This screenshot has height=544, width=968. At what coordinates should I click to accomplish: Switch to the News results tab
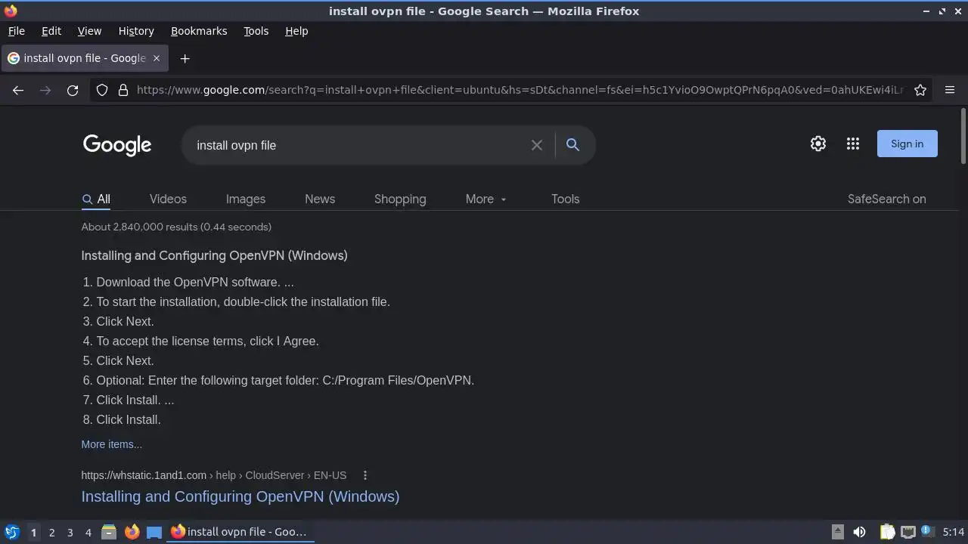320,199
